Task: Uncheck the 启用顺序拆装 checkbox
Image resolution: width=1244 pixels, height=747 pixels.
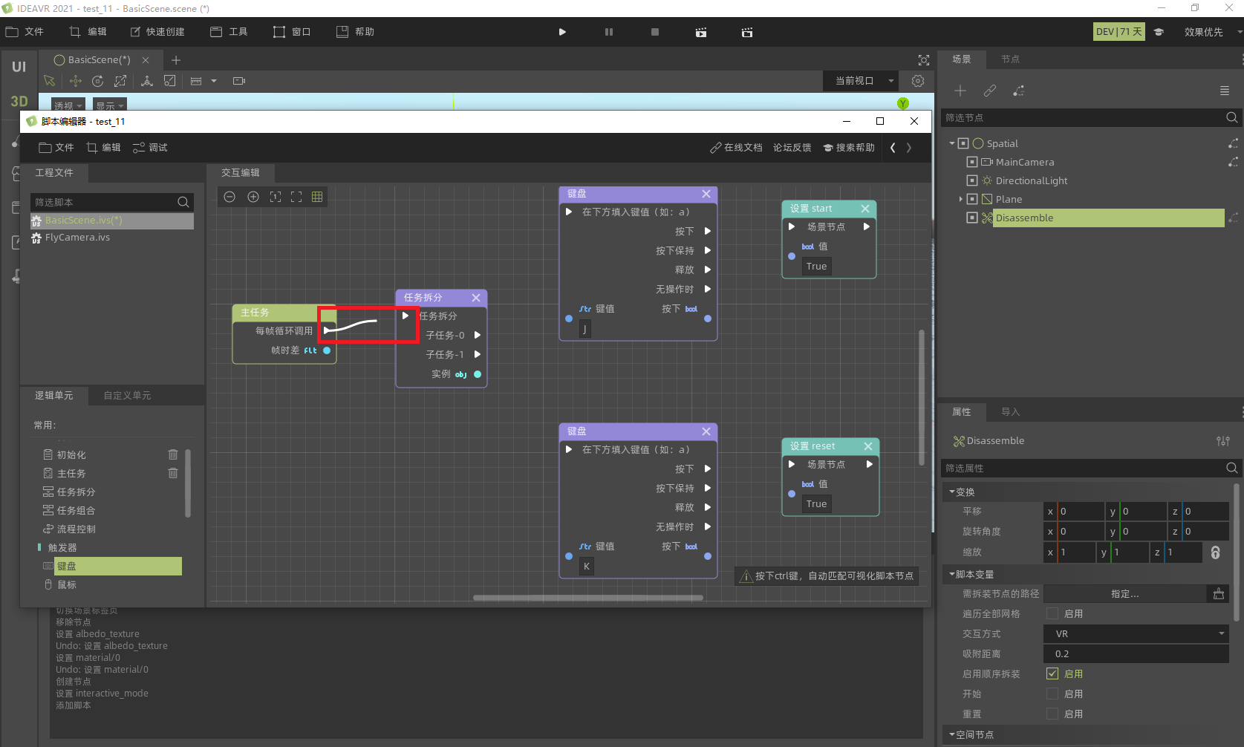Action: click(x=1052, y=673)
